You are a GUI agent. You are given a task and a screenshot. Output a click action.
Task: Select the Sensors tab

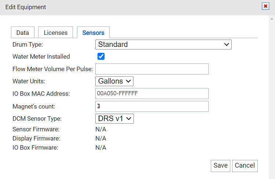point(93,33)
